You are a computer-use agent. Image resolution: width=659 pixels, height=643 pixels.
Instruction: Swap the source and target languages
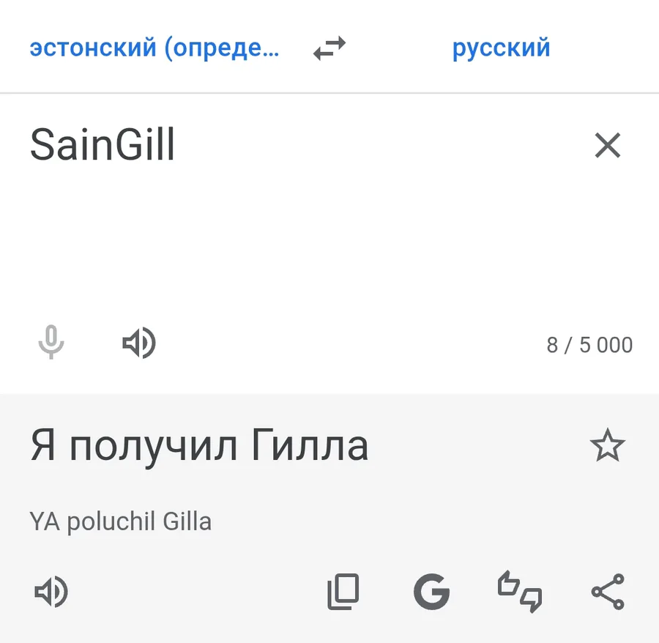(x=329, y=49)
